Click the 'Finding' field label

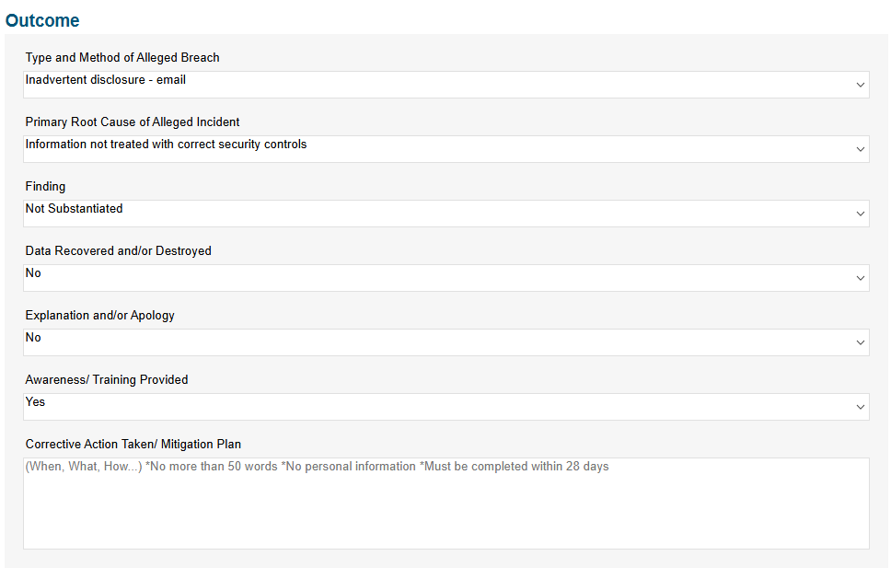point(45,186)
